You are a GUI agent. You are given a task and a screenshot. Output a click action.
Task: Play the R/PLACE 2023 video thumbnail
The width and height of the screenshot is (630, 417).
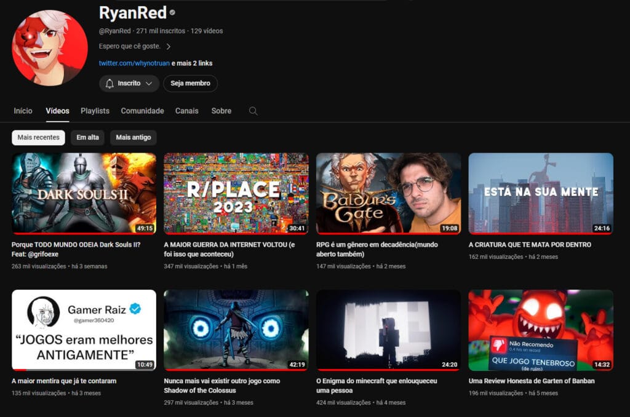236,193
